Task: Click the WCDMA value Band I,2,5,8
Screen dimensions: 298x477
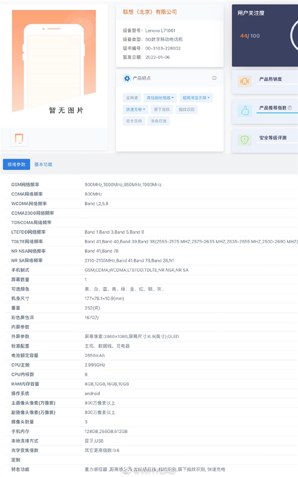Action: point(96,204)
